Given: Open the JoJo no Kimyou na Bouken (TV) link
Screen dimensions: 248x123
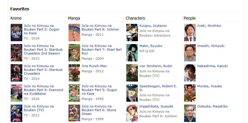Looking at the screenshot, I should [x=39, y=108].
